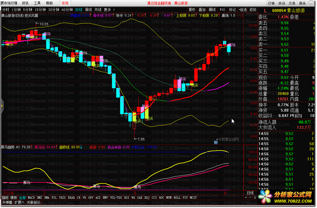Select the 1分钟 period
The height and width of the screenshot is (208, 317).
[16, 10]
